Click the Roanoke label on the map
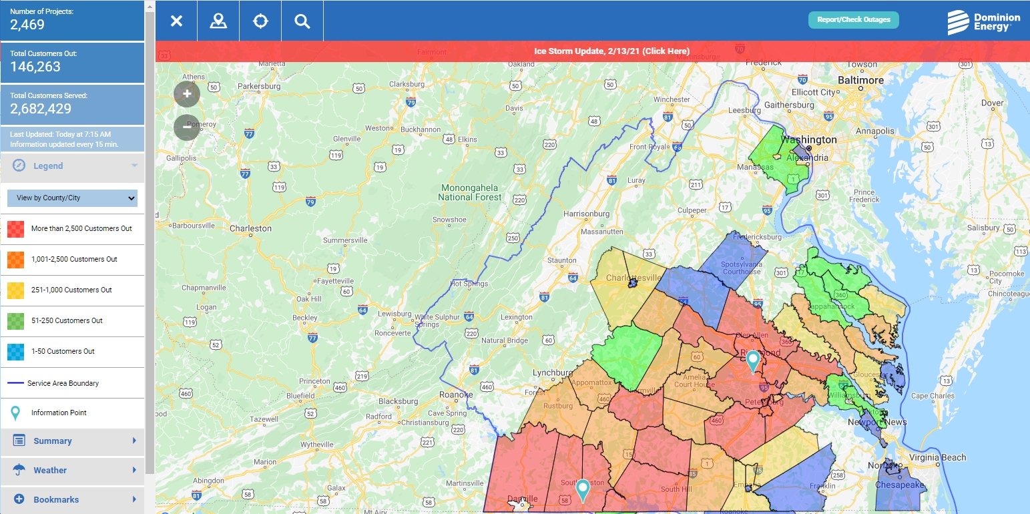Screen dimensions: 1030x514 click(x=456, y=395)
